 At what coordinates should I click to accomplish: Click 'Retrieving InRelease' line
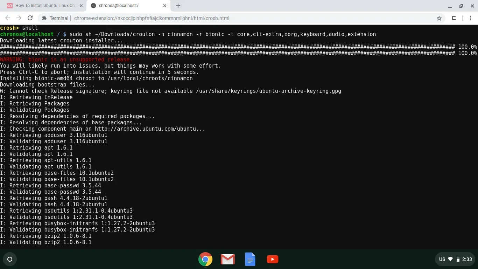(36, 97)
